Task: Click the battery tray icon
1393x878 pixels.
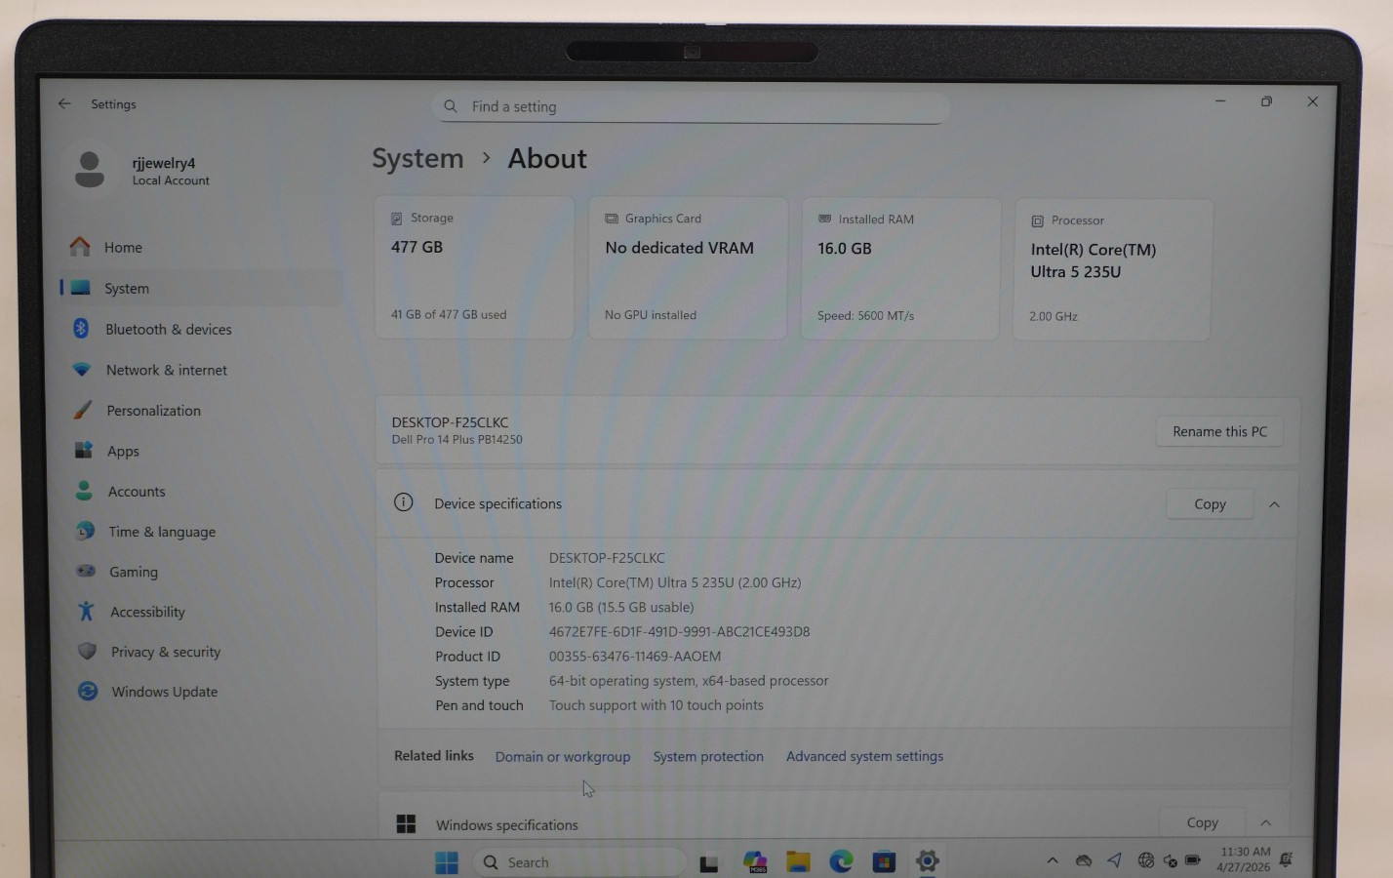Action: (1193, 859)
